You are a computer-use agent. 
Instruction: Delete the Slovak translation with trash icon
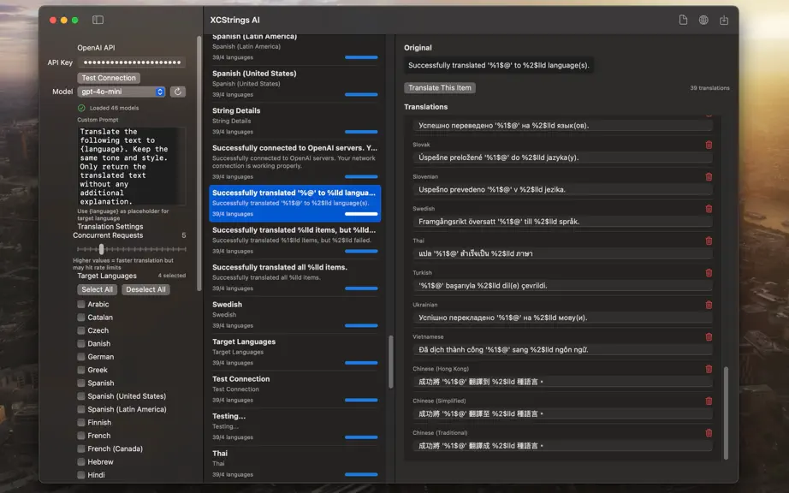coord(709,145)
